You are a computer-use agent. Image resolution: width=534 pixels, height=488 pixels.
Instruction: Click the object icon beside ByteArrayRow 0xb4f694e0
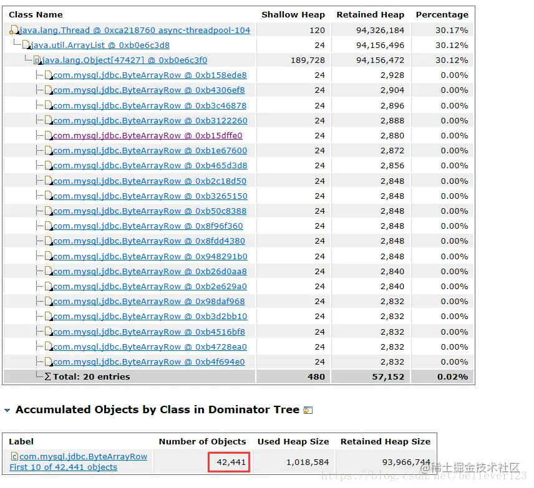pos(49,362)
